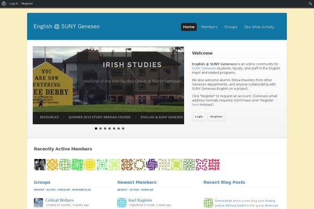The width and height of the screenshot is (314, 209).
Task: Sort Newest Members by Active
Action: pos(134,190)
